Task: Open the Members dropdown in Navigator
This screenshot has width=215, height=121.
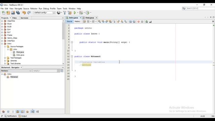Action: (x=16, y=71)
